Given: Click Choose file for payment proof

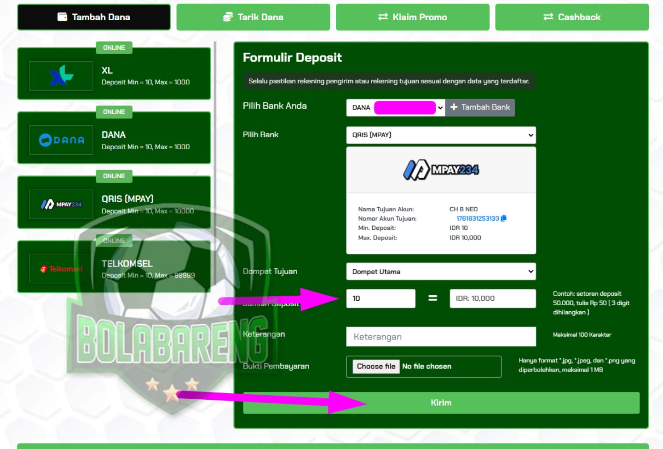Looking at the screenshot, I should (376, 367).
